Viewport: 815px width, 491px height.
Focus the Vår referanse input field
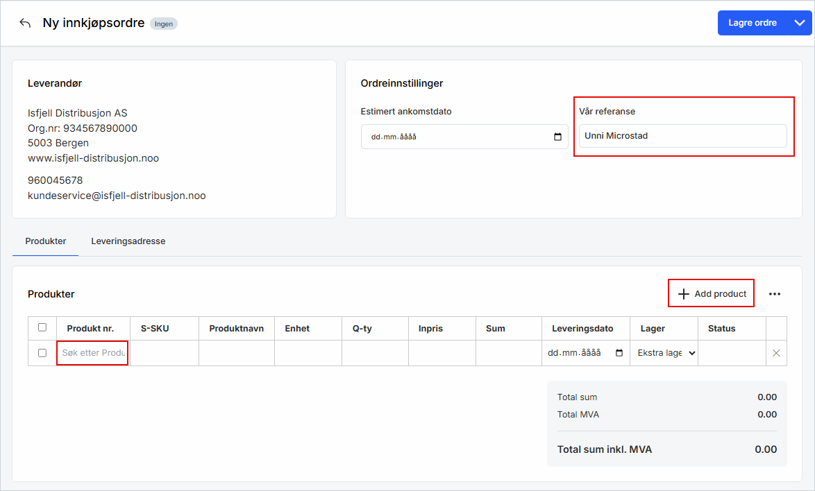pos(682,136)
